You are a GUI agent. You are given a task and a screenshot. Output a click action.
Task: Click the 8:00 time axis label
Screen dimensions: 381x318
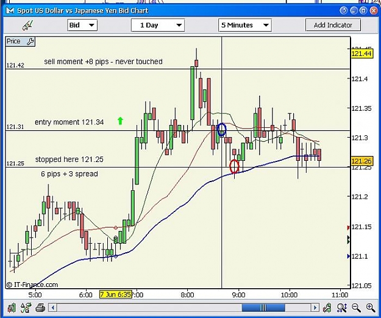(x=187, y=295)
